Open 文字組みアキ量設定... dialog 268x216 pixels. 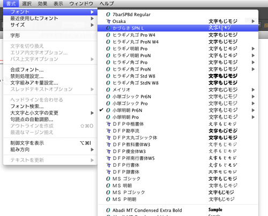[x=50, y=83]
